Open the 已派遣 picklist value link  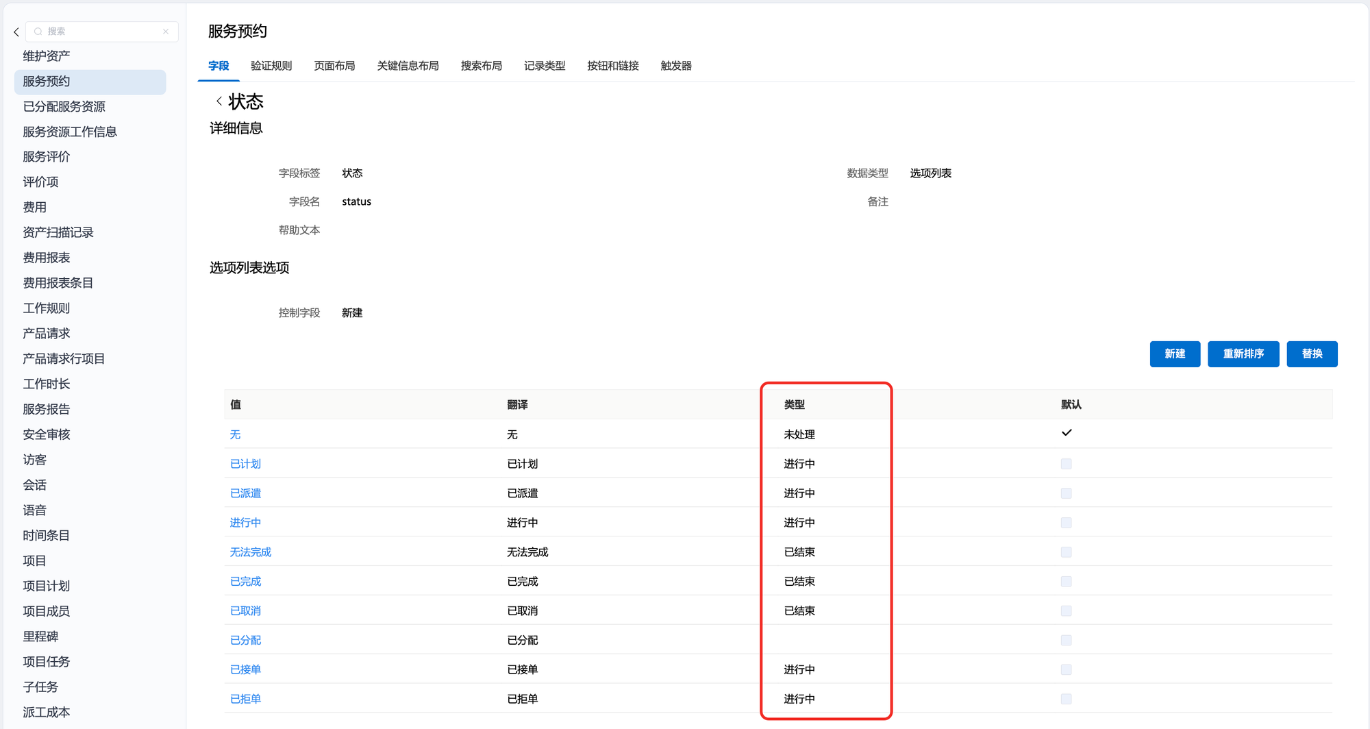(x=245, y=493)
